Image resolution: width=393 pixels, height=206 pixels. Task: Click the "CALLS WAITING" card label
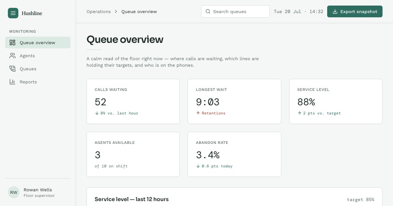click(x=111, y=90)
